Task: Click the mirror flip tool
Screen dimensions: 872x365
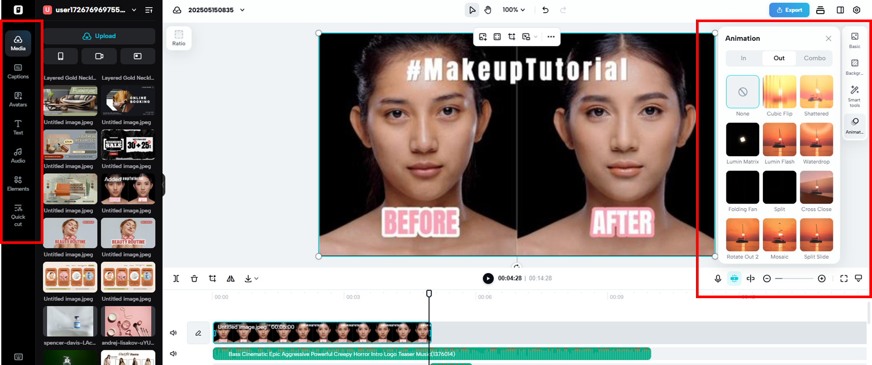Action: (231, 279)
